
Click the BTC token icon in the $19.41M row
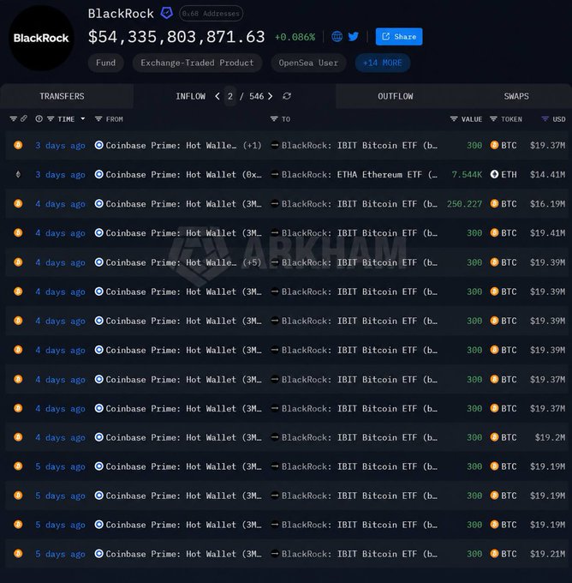tap(494, 233)
